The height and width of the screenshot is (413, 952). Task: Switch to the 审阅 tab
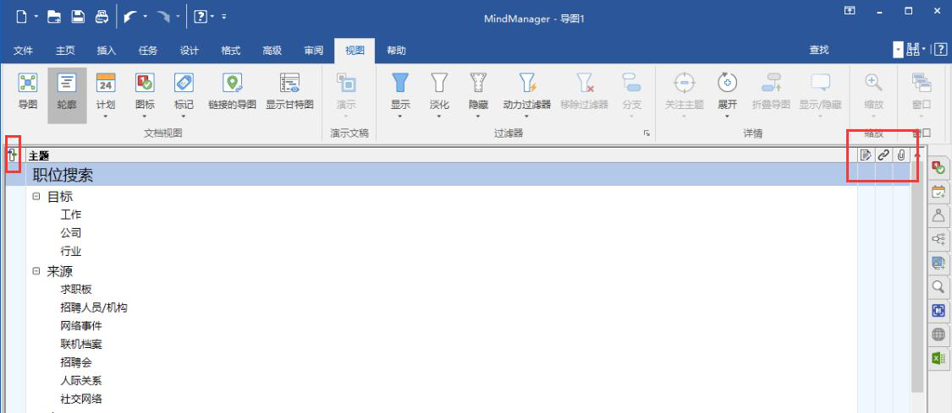(x=313, y=51)
